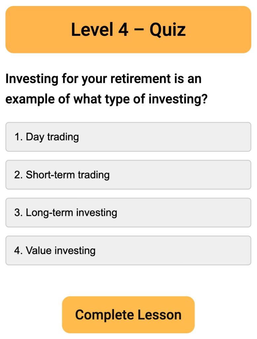Image resolution: width=257 pixels, height=339 pixels.
Task: Click the 'Level 4 – Quiz' header banner
Action: coord(128,29)
